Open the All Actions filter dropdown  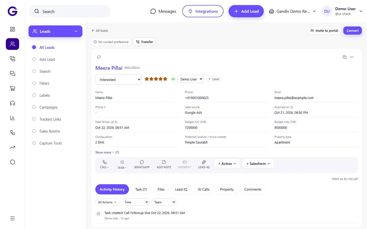coord(107,202)
